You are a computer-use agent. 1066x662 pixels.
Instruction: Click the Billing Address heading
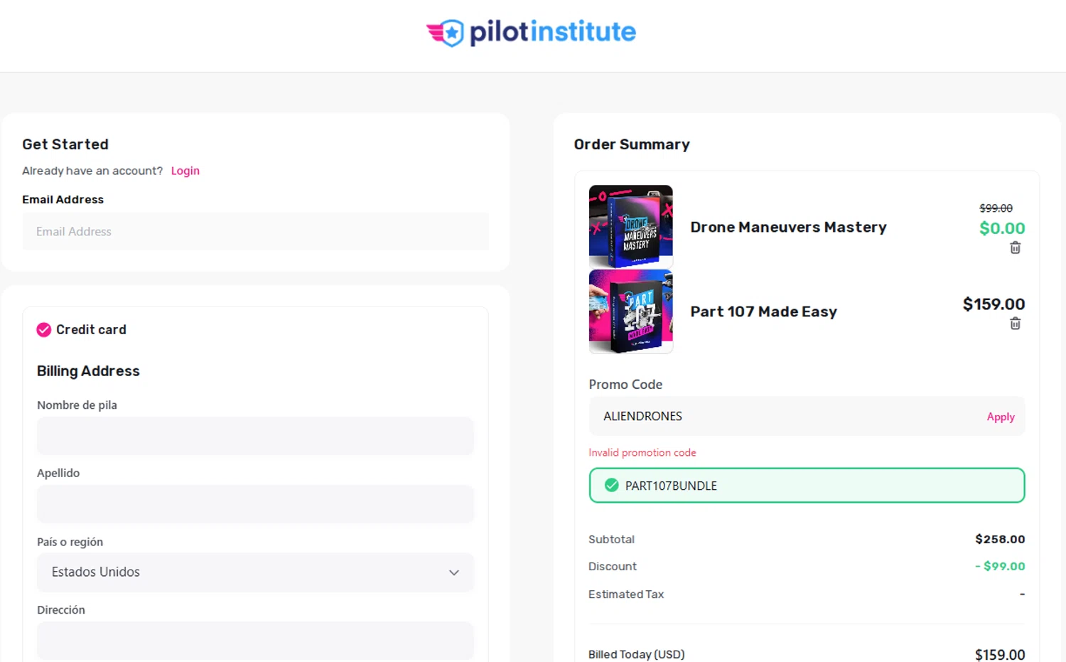click(x=88, y=371)
